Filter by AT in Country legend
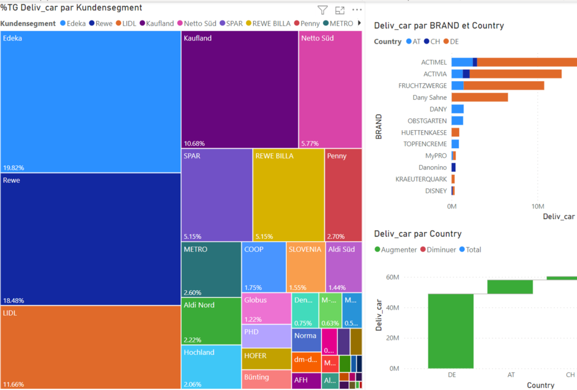Screen dimensions: 577x390 [x=413, y=42]
